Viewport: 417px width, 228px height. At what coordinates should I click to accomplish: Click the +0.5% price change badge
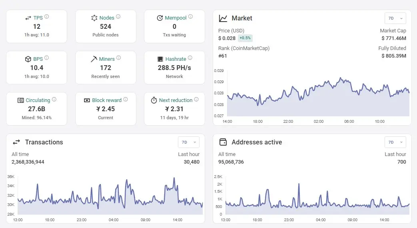(x=245, y=38)
